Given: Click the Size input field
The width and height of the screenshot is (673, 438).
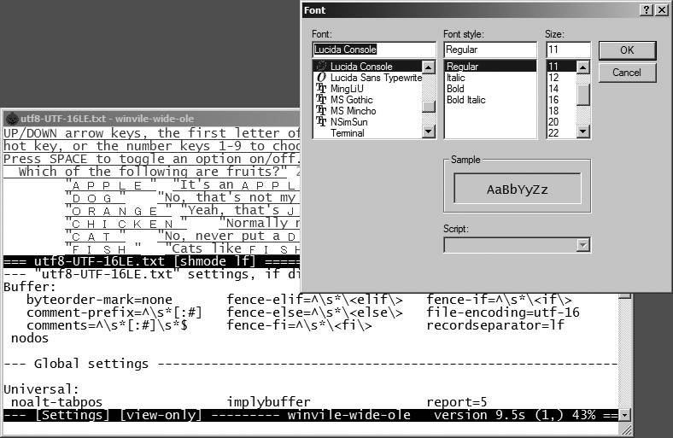Looking at the screenshot, I should [x=568, y=50].
